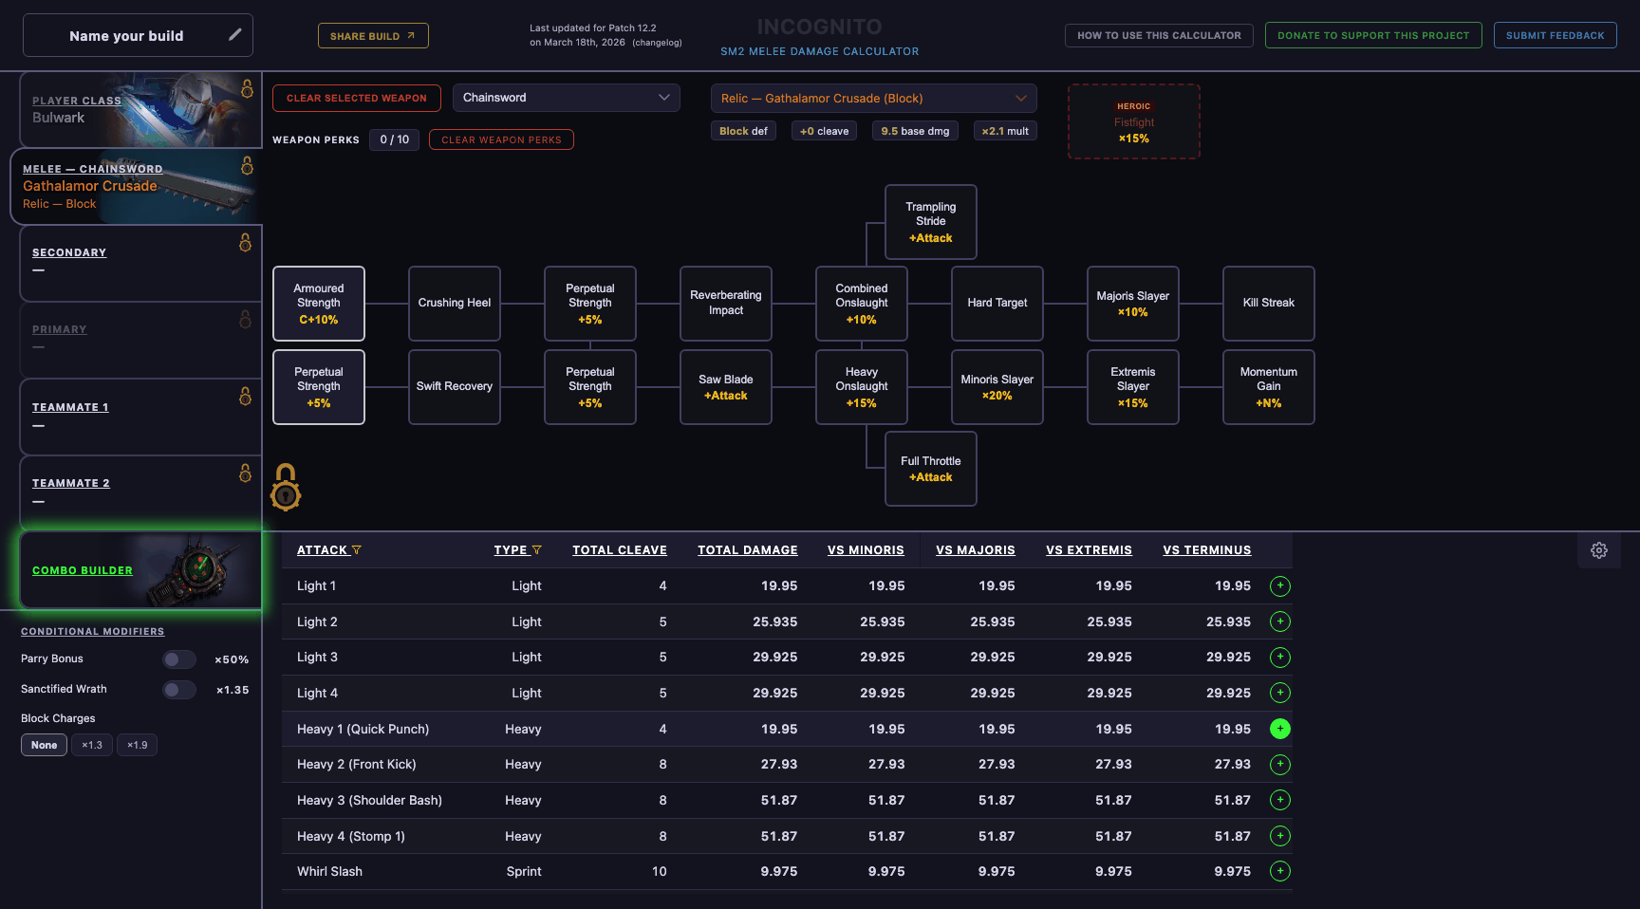
Task: Click the filter icon on the Type column
Action: tap(538, 549)
